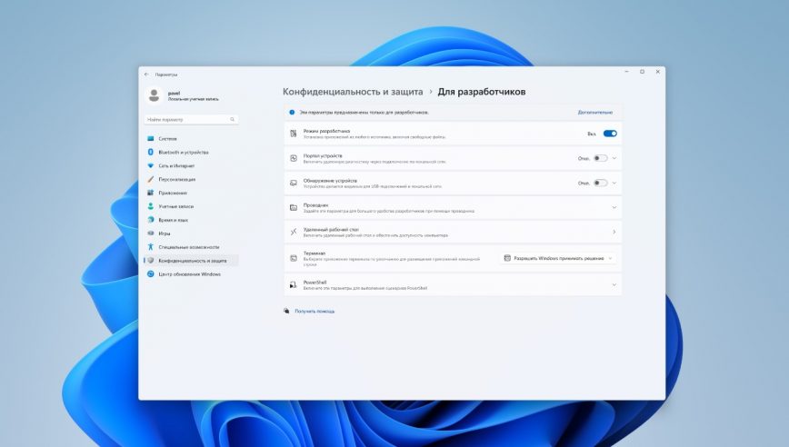Click the Режим разработчика row icon

294,134
